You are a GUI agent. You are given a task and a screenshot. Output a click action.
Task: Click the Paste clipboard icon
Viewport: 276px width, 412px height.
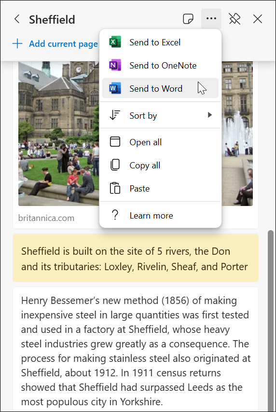tap(115, 188)
